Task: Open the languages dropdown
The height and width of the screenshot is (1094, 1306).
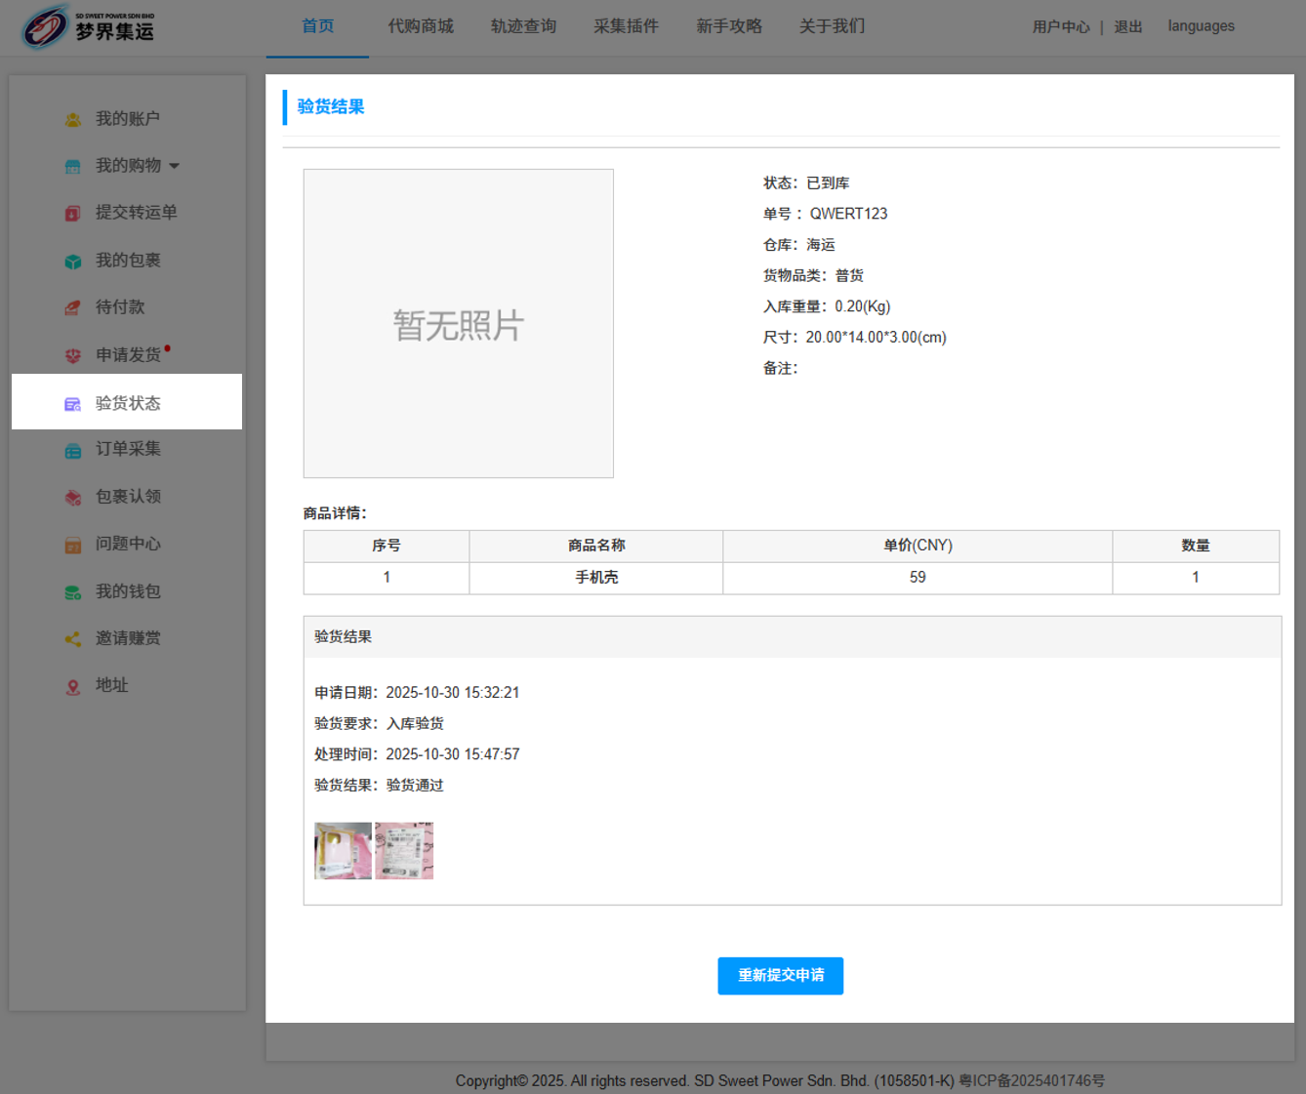Action: pos(1201,26)
